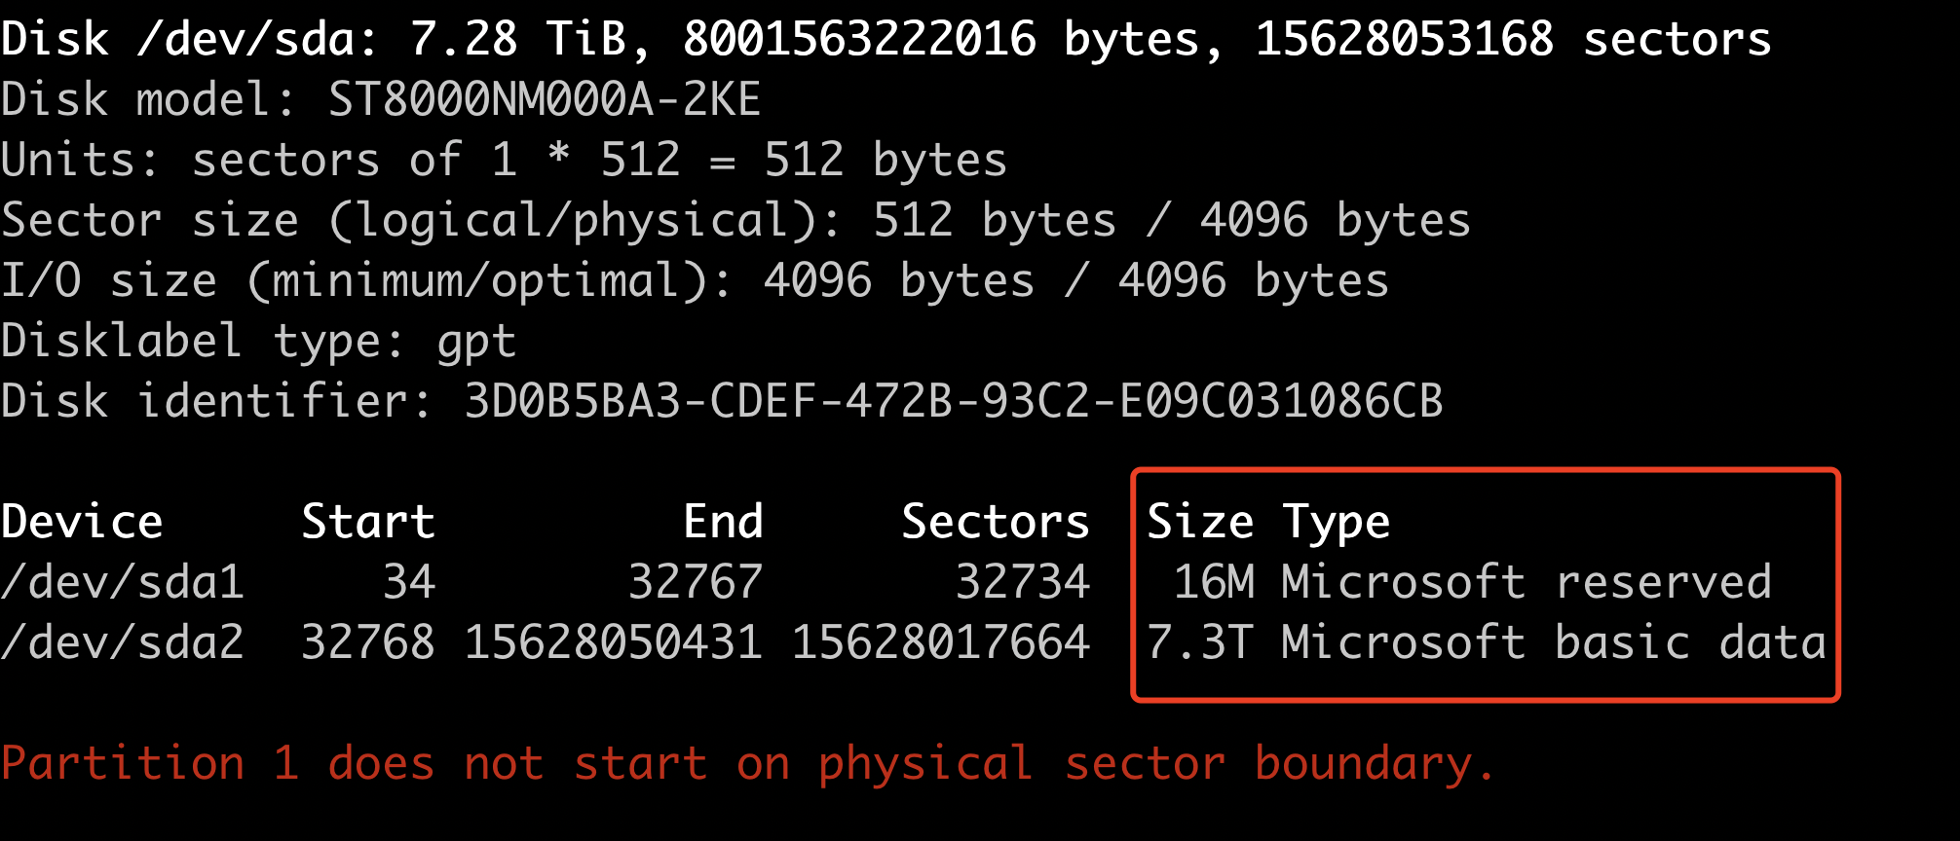The image size is (1960, 841).
Task: Click the Type column header
Action: click(x=1336, y=524)
